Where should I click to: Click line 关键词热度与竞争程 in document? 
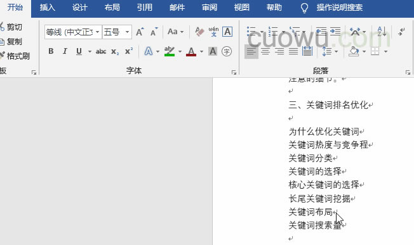point(328,144)
